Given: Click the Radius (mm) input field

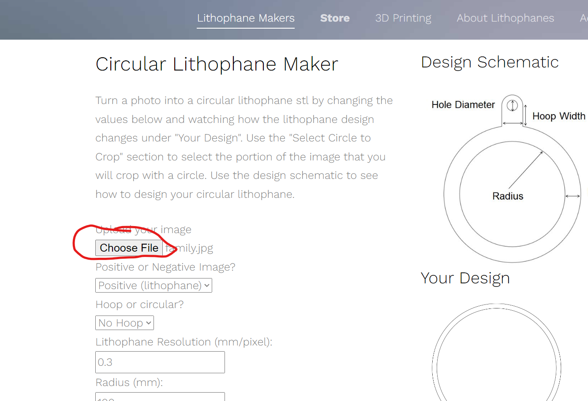Looking at the screenshot, I should coord(160,398).
